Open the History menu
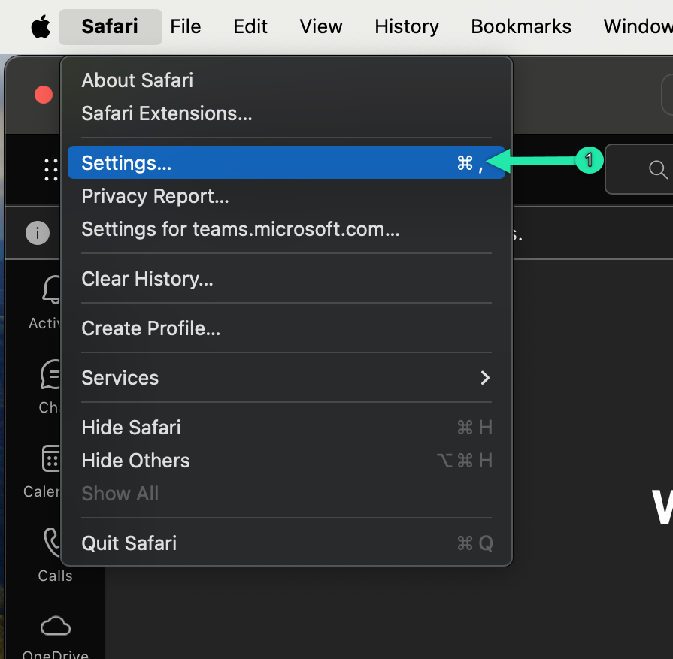The height and width of the screenshot is (659, 673). (x=407, y=26)
